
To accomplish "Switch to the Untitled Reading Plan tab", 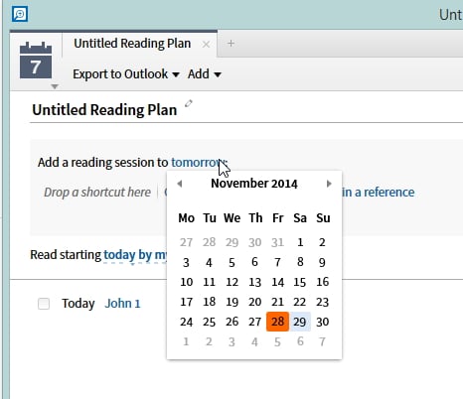I will [x=132, y=44].
